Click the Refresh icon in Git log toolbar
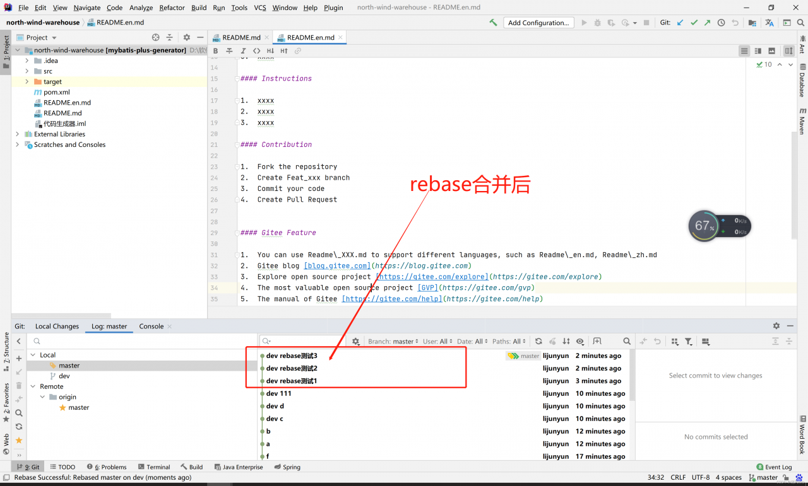 pyautogui.click(x=538, y=342)
